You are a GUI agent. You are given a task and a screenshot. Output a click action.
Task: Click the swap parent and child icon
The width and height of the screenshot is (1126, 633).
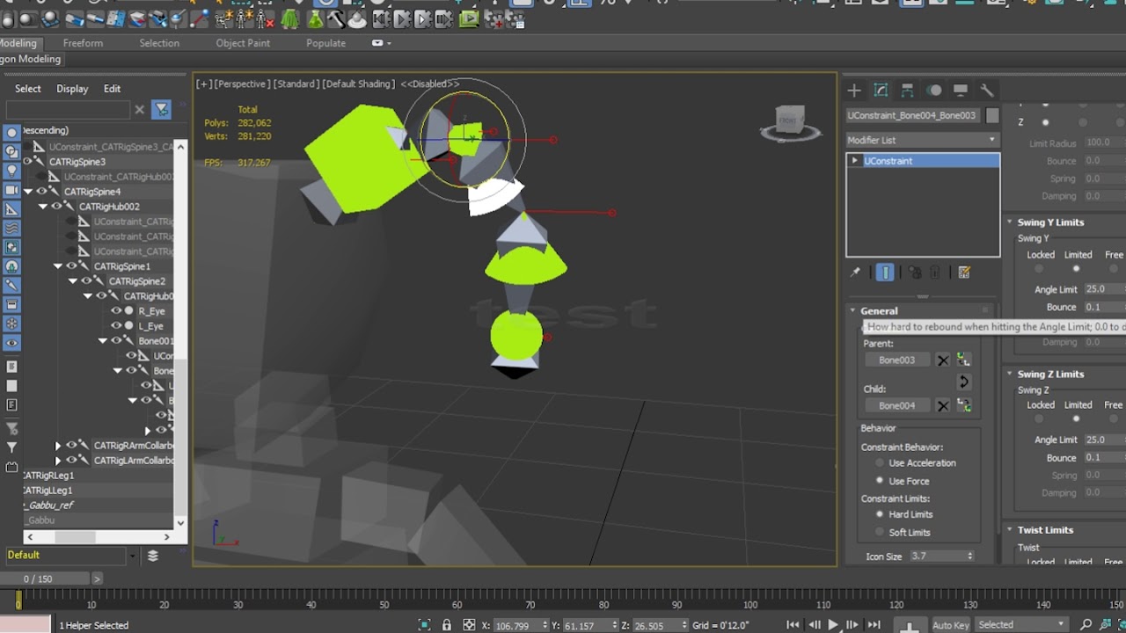(x=963, y=382)
